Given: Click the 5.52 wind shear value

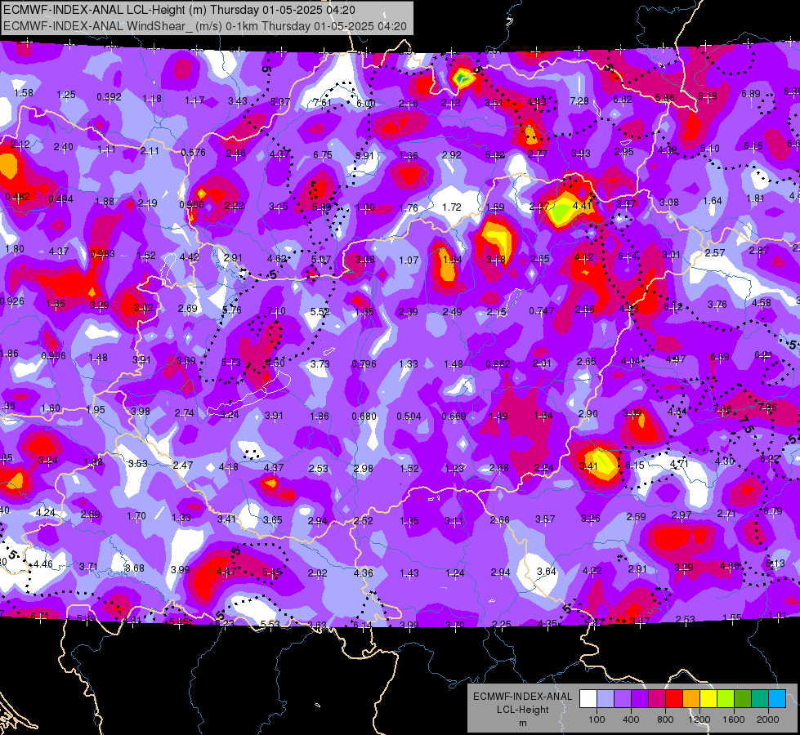Looking at the screenshot, I should 320,311.
